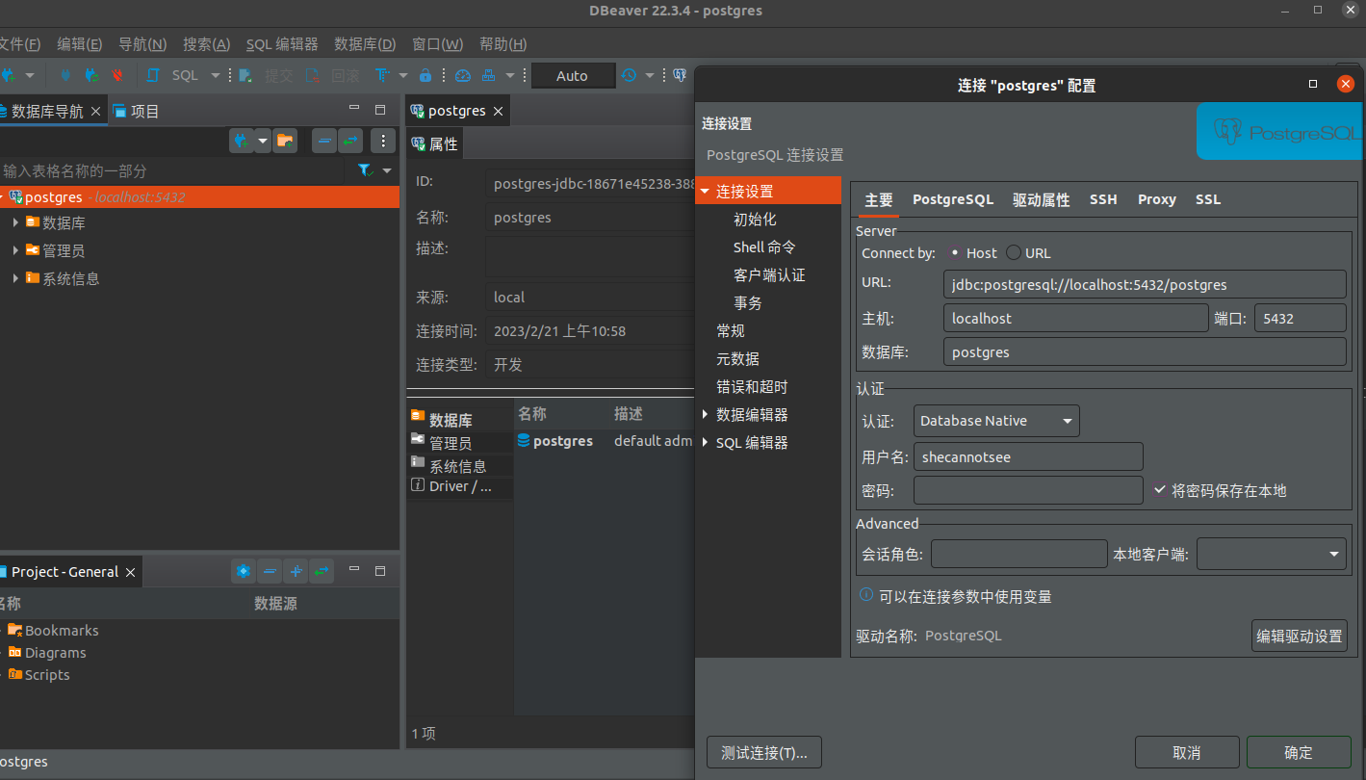The height and width of the screenshot is (780, 1366).
Task: Click the 确定 button
Action: pos(1299,752)
